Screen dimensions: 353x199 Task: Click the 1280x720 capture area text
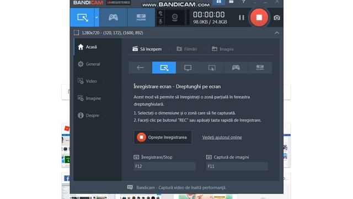tap(113, 33)
